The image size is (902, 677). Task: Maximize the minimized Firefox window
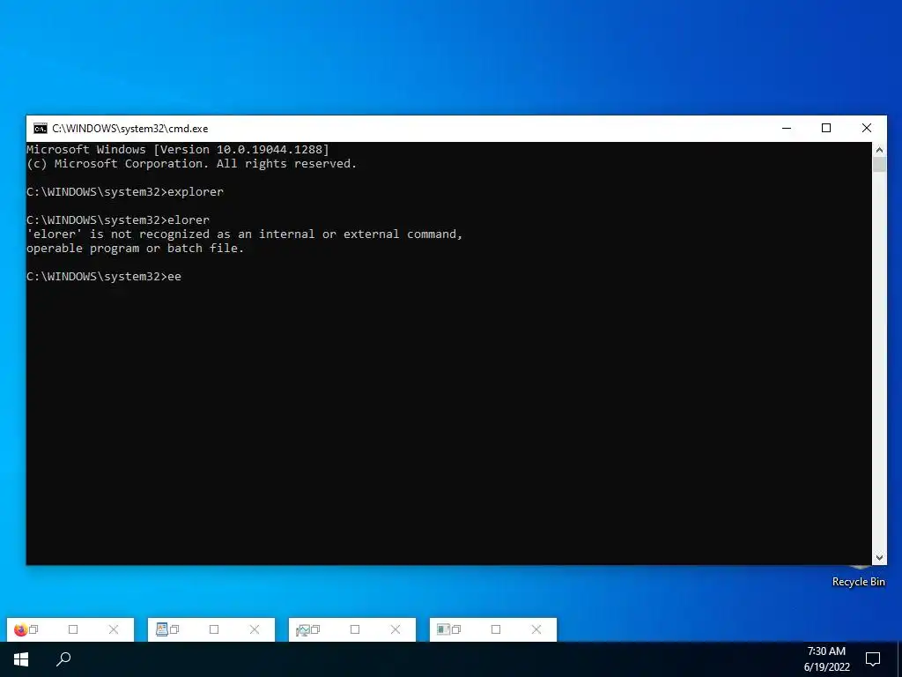73,629
